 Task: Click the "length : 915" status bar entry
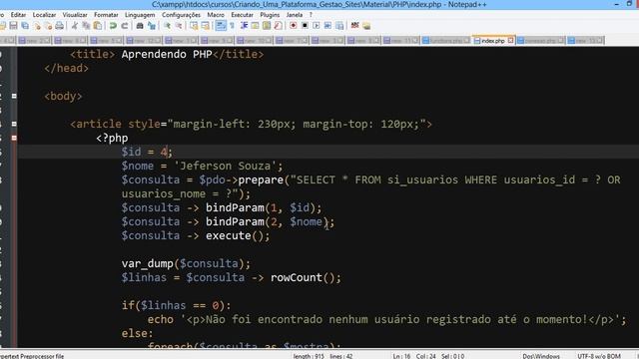click(309, 356)
